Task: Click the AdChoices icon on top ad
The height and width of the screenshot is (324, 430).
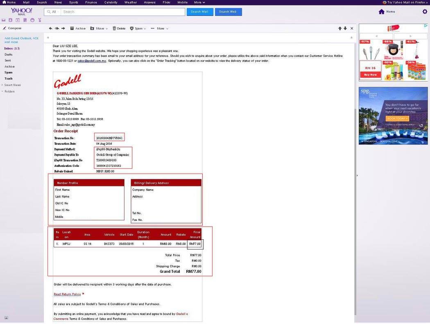Action: pos(425,25)
